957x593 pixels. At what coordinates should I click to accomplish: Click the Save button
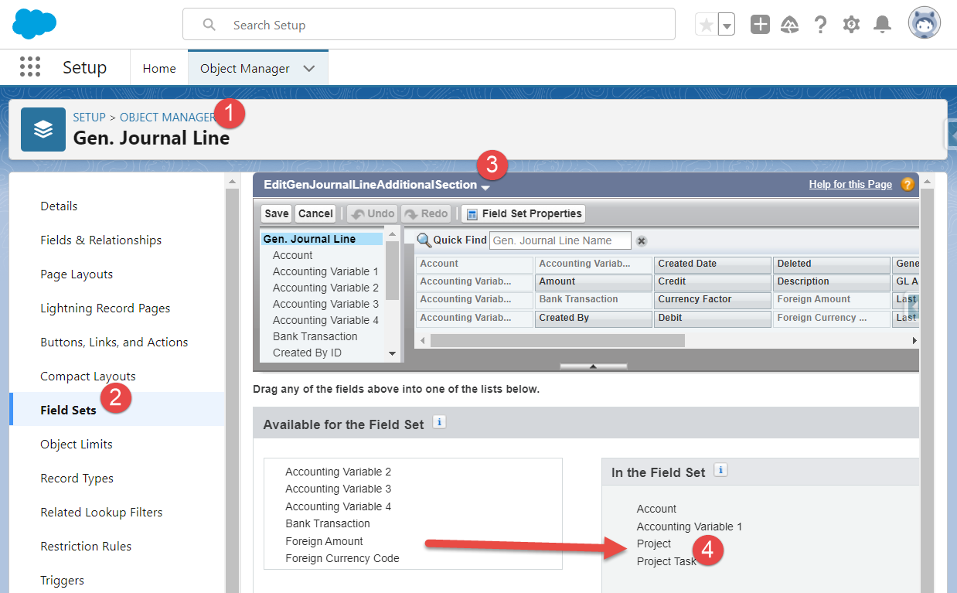tap(276, 213)
